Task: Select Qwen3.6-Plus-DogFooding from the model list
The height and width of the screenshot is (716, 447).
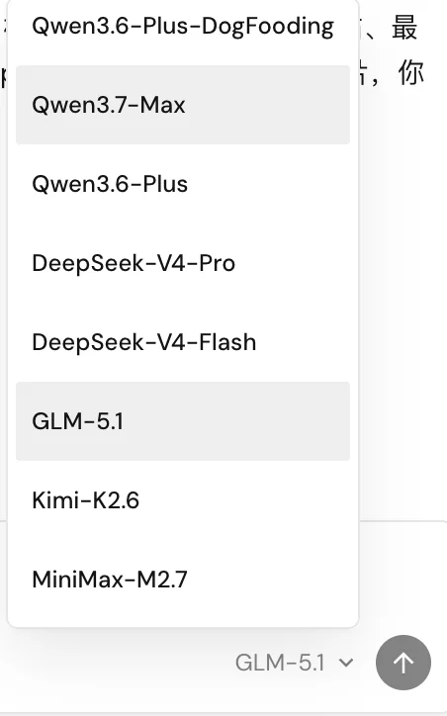Action: tap(183, 26)
